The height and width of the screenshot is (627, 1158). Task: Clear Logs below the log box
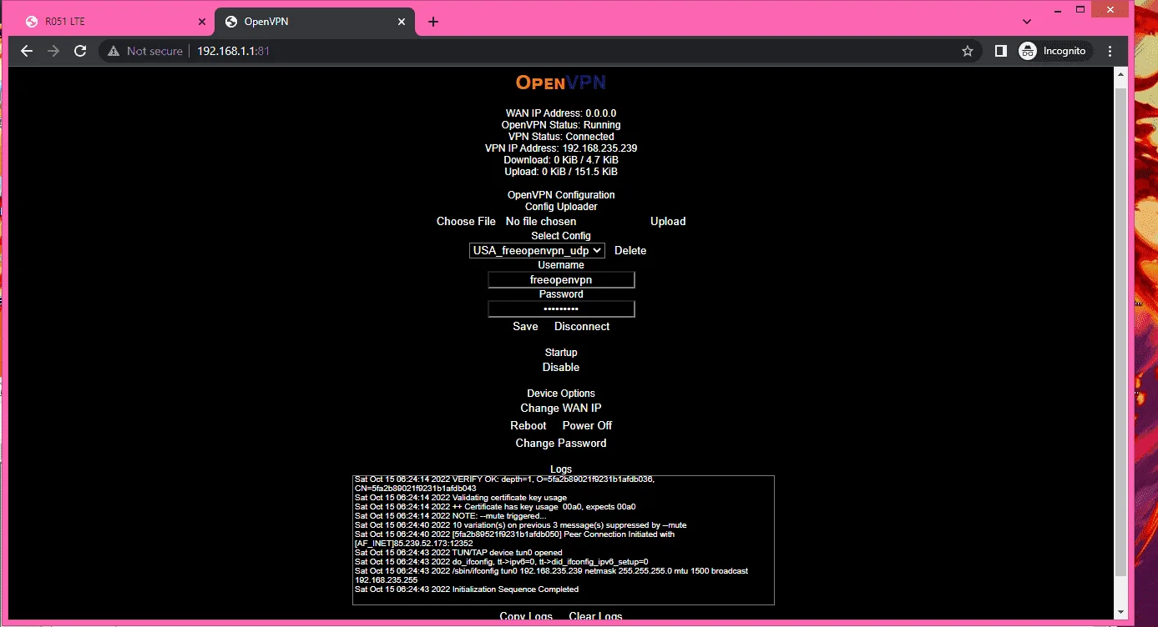point(595,617)
